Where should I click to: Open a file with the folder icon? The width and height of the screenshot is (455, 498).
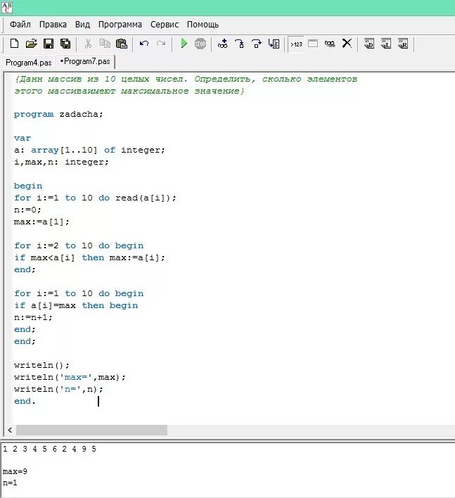31,44
